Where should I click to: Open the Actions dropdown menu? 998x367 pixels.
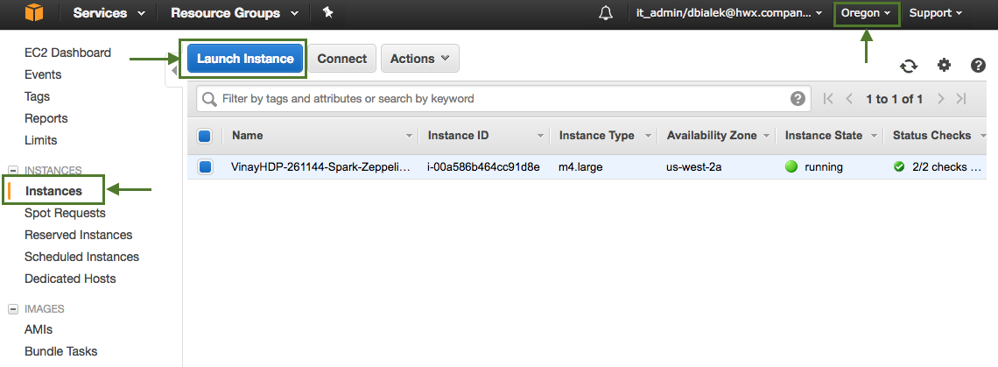point(419,59)
